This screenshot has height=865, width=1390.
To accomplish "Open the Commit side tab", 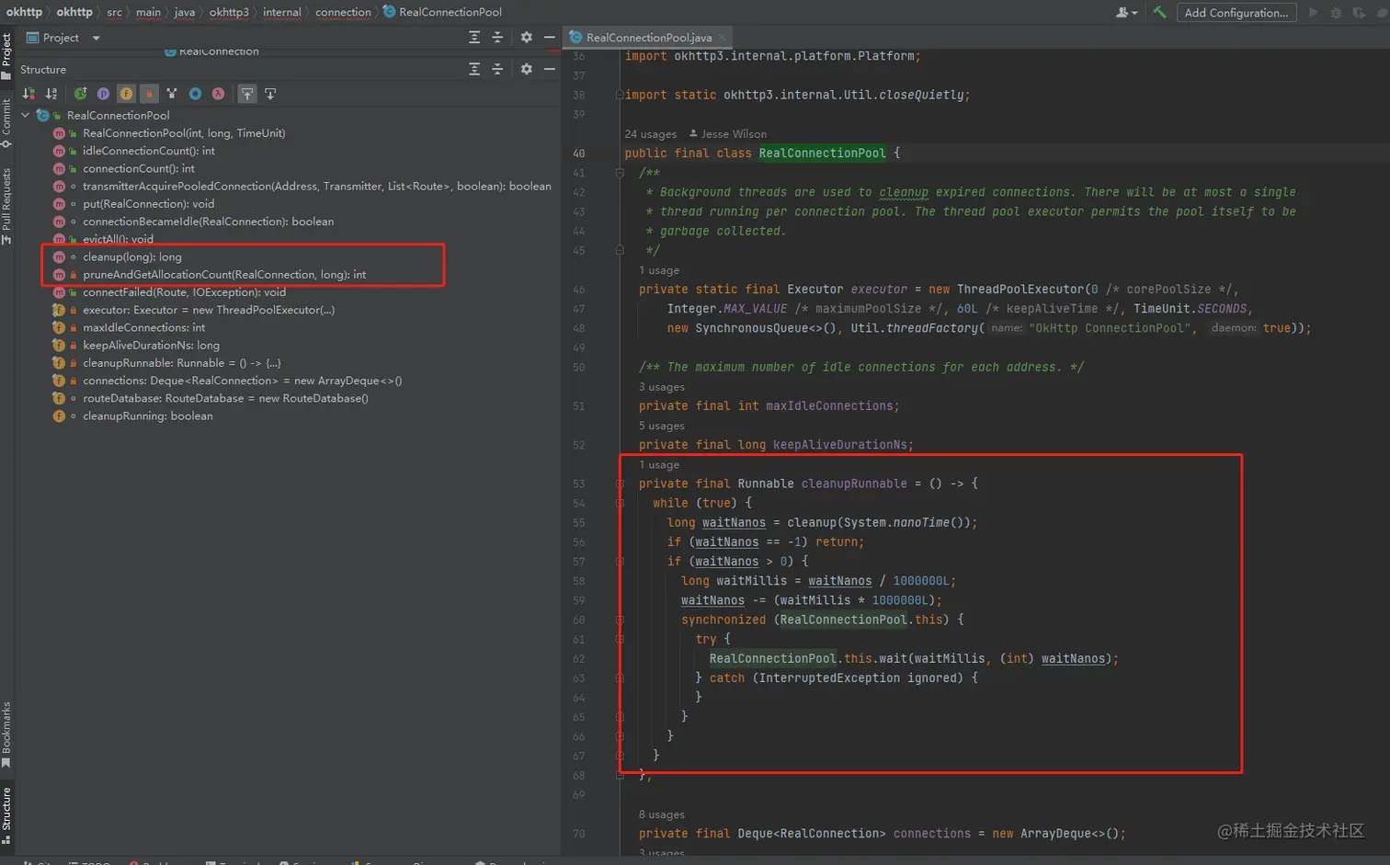I will tap(6, 123).
